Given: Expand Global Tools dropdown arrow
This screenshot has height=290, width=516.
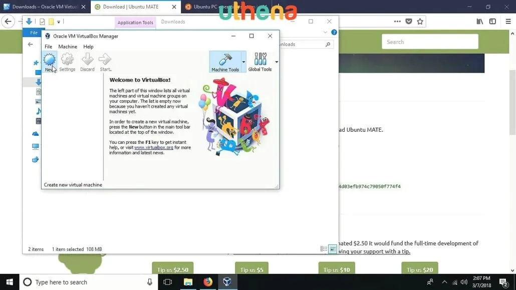Looking at the screenshot, I should 277,62.
